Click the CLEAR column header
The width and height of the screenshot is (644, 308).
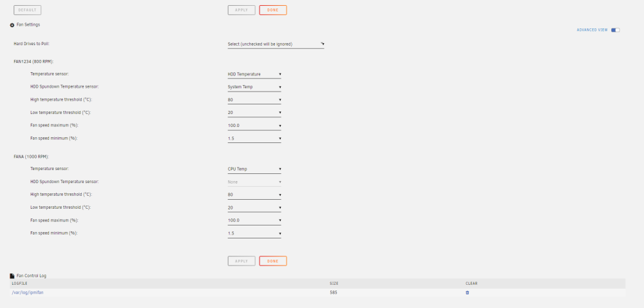[x=471, y=284]
